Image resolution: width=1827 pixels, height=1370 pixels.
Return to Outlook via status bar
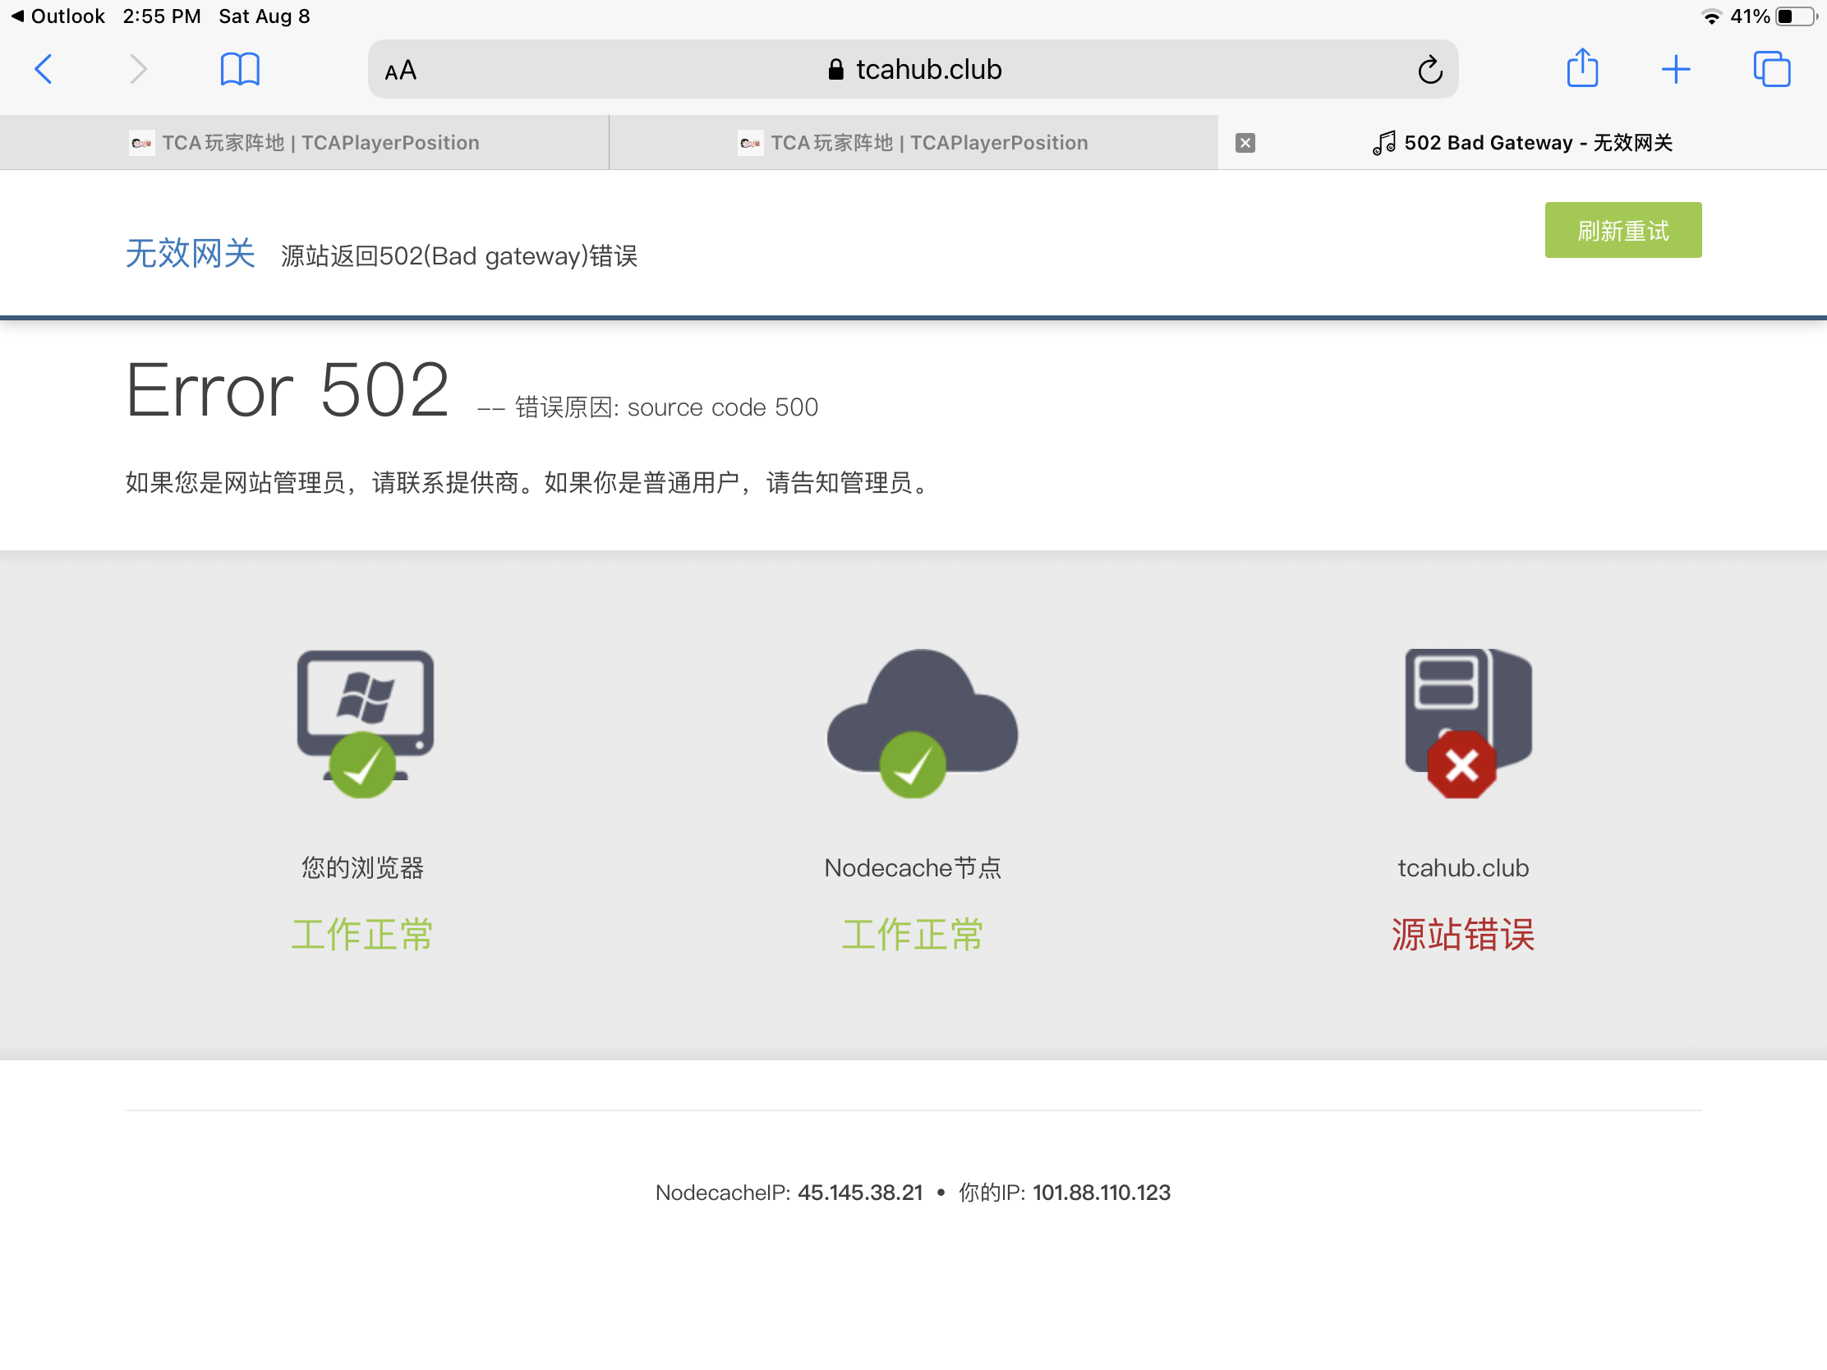point(58,16)
